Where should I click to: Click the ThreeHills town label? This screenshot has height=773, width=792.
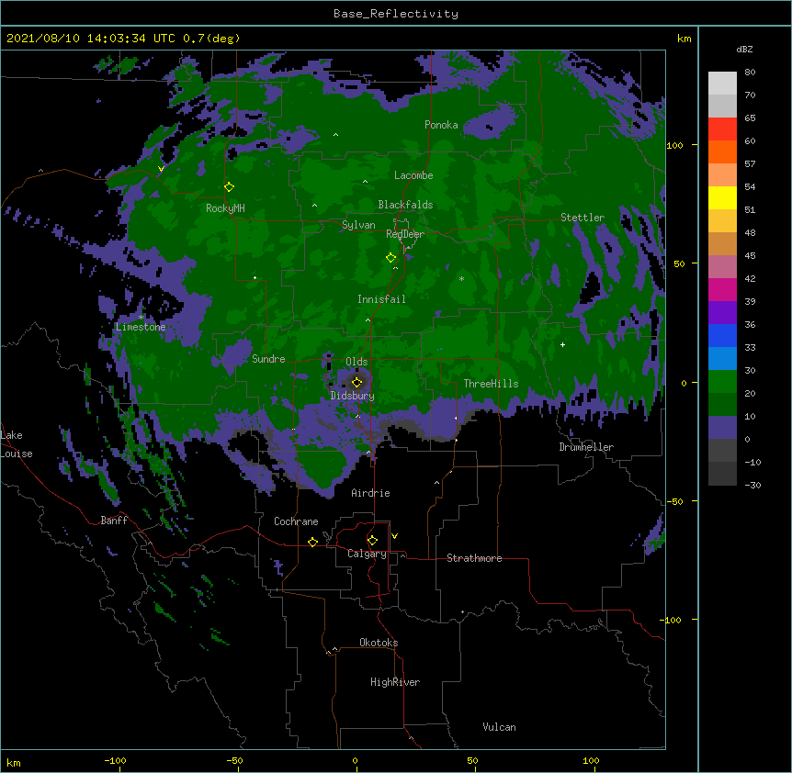491,384
